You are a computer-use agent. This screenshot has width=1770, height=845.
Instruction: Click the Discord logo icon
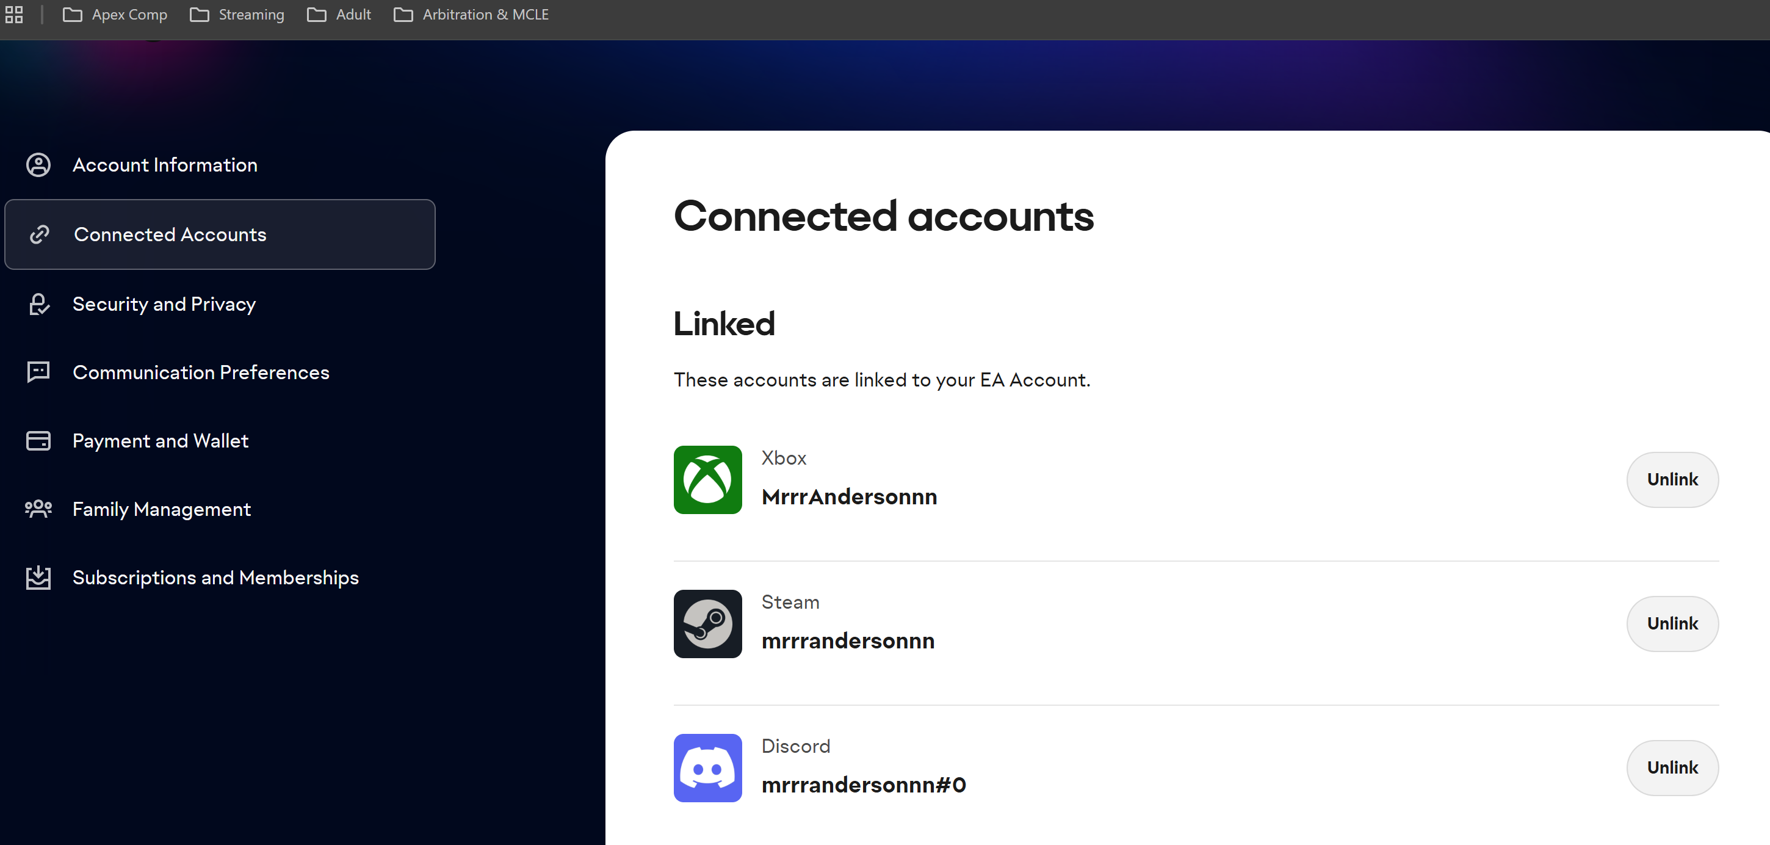707,767
